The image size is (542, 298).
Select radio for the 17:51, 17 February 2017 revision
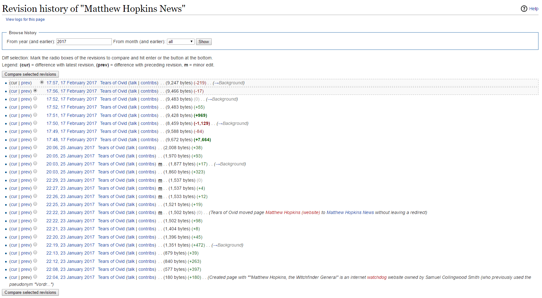tap(35, 115)
